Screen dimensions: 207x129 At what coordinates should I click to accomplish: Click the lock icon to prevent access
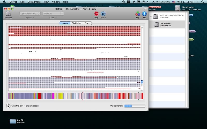click(x=8, y=106)
